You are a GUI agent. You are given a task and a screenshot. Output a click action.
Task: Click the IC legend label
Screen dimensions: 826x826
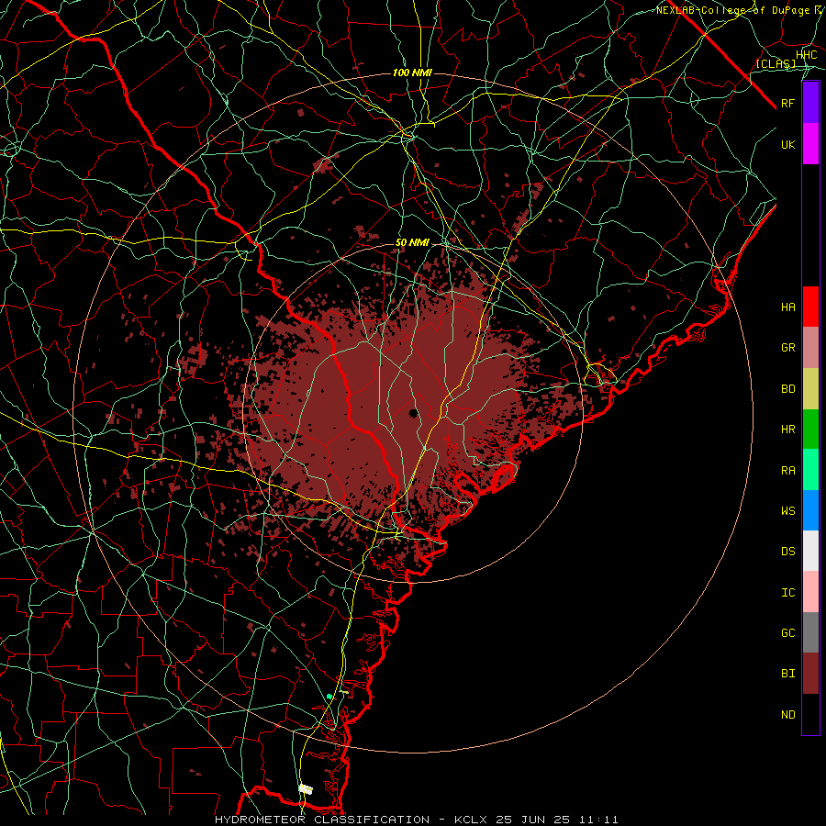point(788,593)
